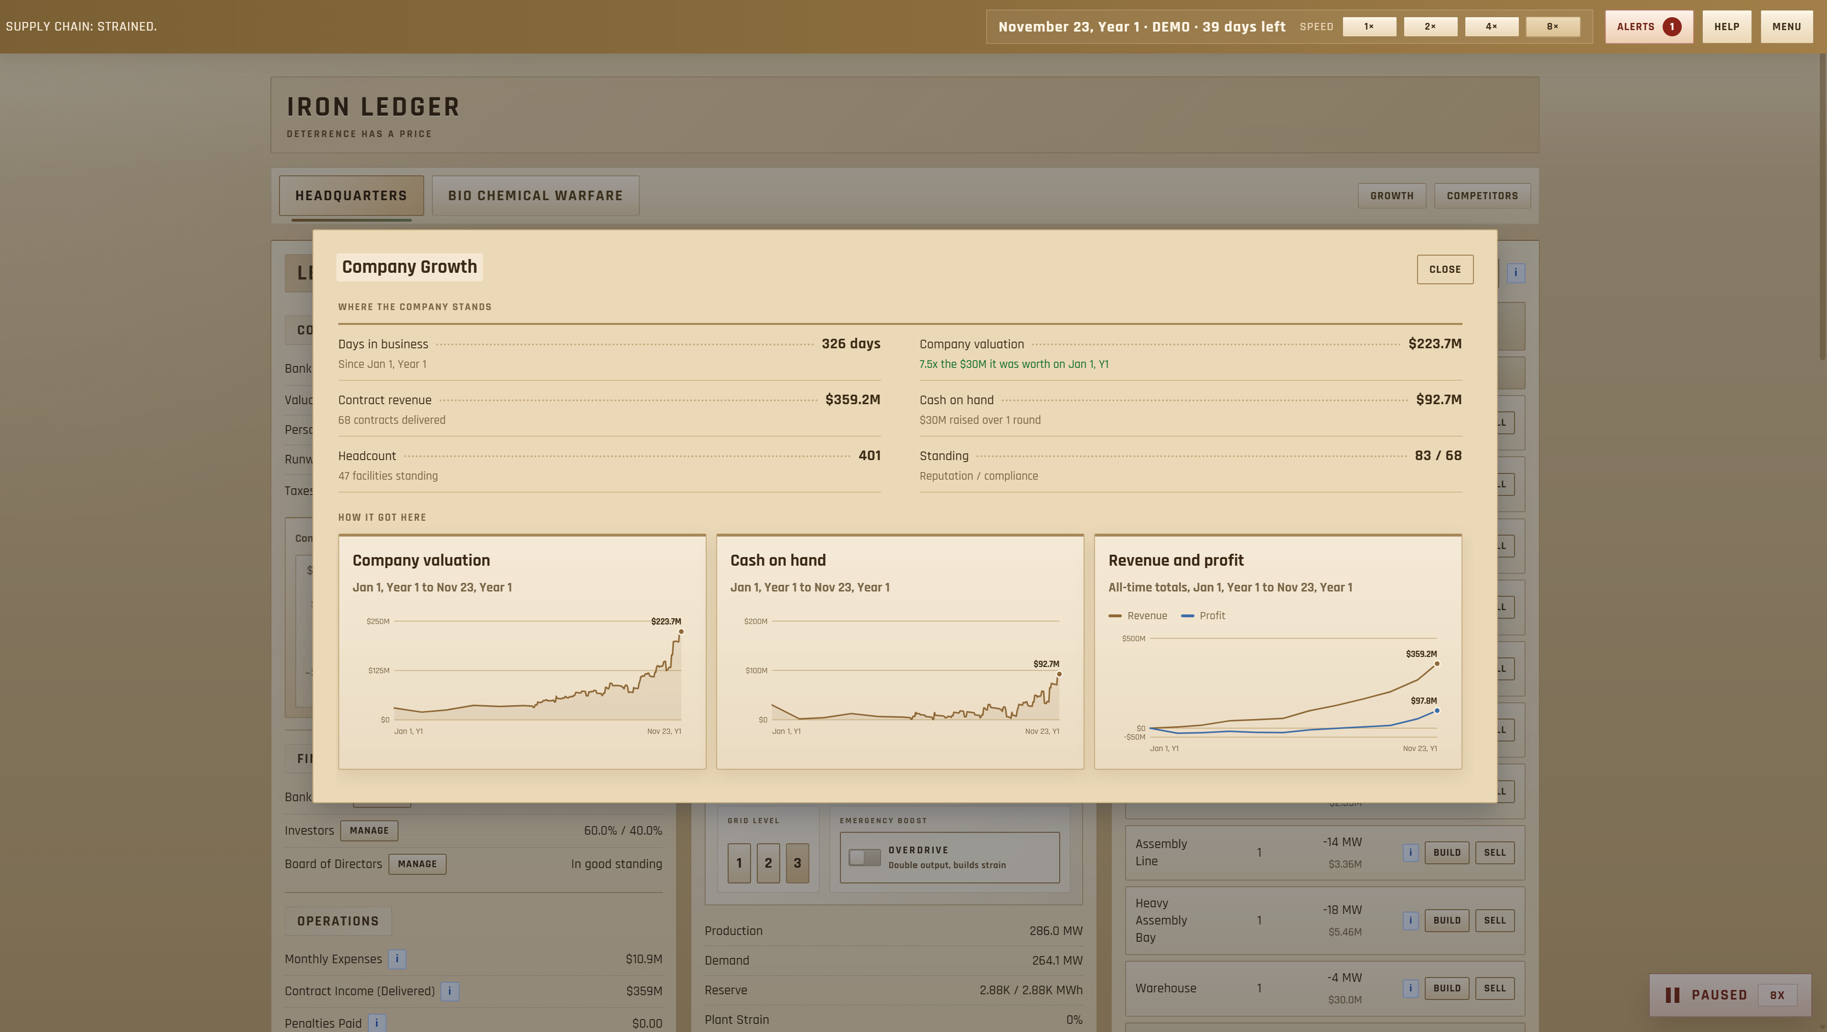Open the Competitors view

(x=1483, y=196)
